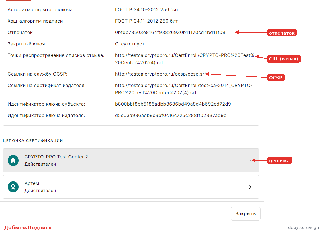The width and height of the screenshot is (323, 234).
Task: Click the dobyto.ru/sign footer link
Action: click(x=304, y=227)
